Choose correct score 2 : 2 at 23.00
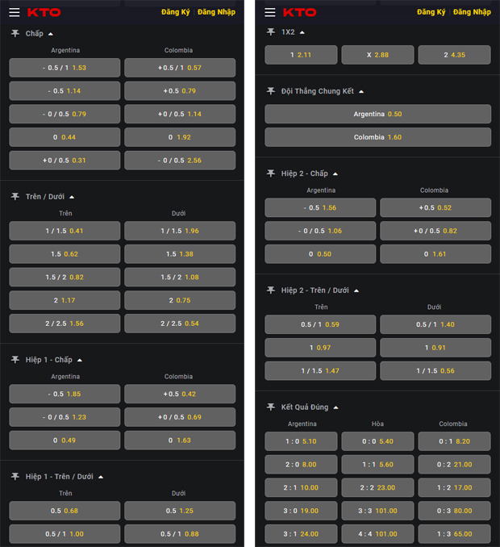 point(377,487)
